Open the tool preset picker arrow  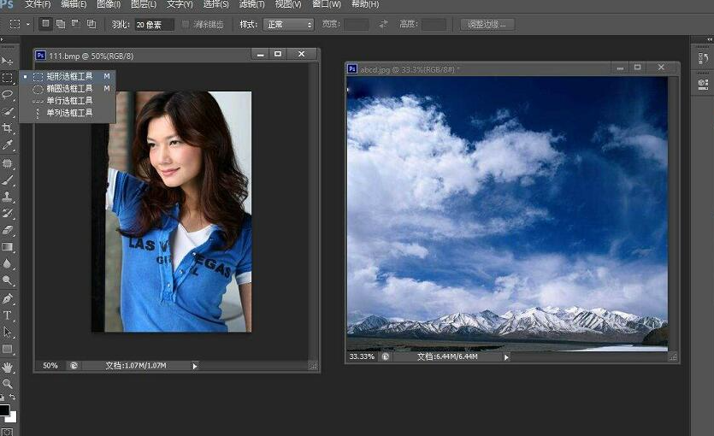28,24
